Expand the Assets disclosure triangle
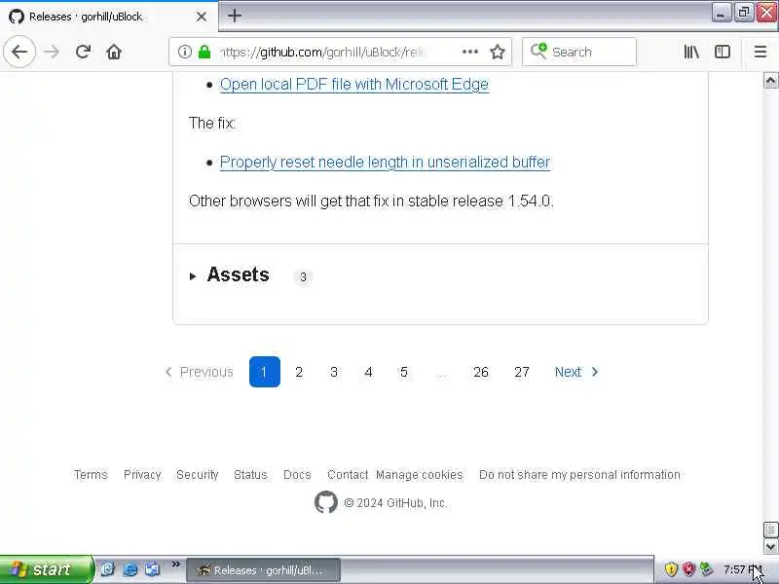The image size is (779, 584). pos(193,276)
